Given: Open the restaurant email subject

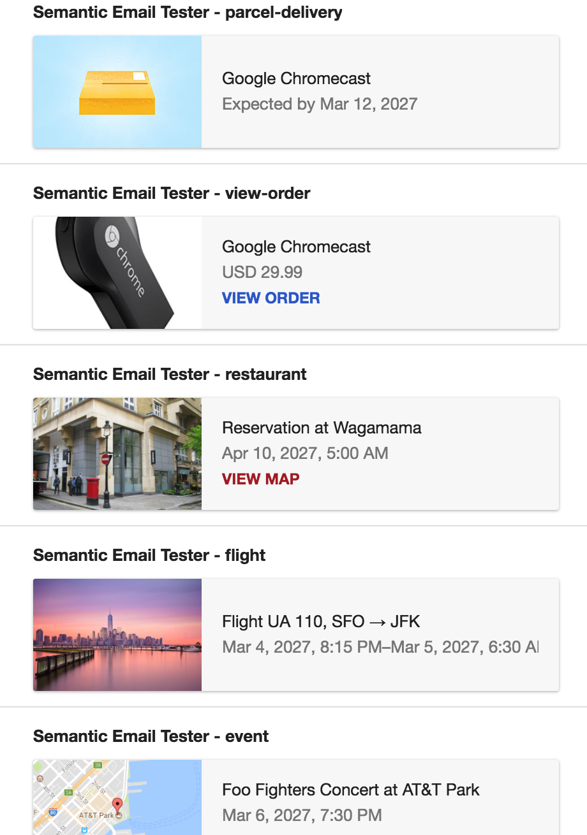Looking at the screenshot, I should pyautogui.click(x=170, y=374).
